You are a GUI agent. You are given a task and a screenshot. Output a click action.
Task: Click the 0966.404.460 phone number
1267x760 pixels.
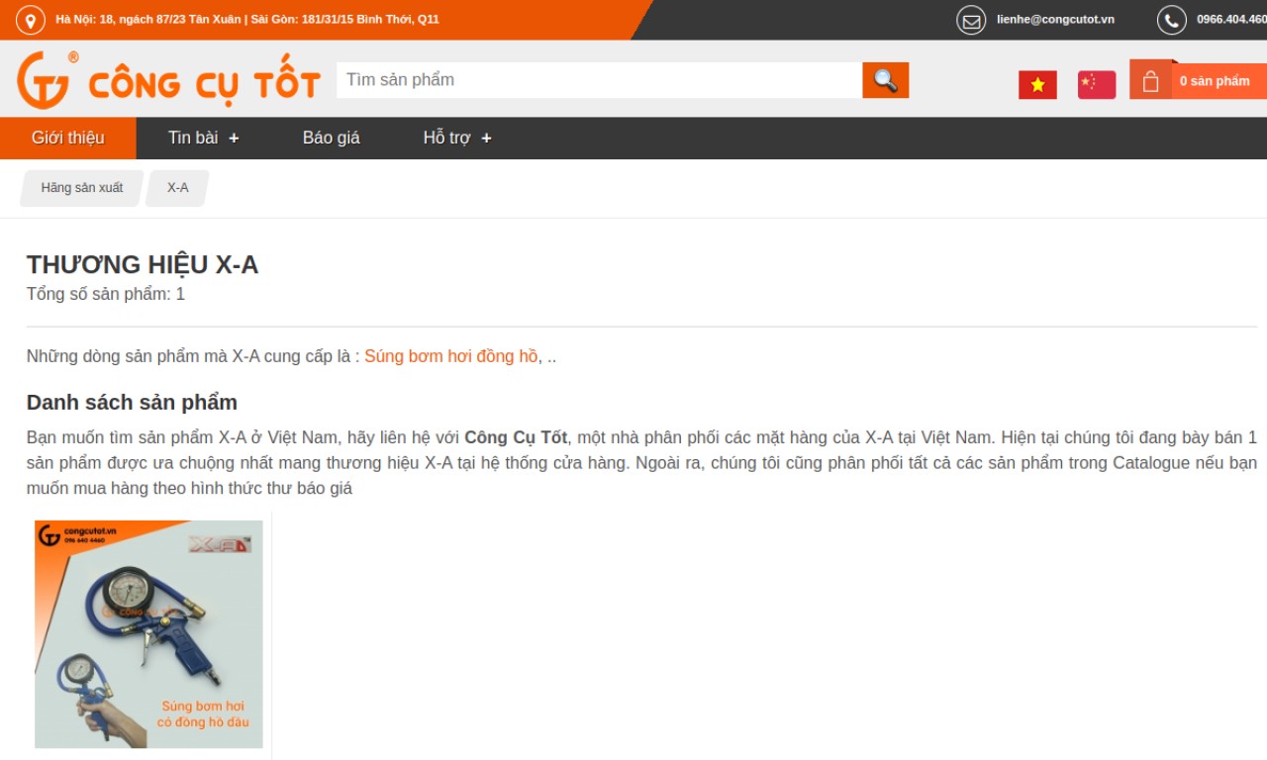click(x=1231, y=20)
